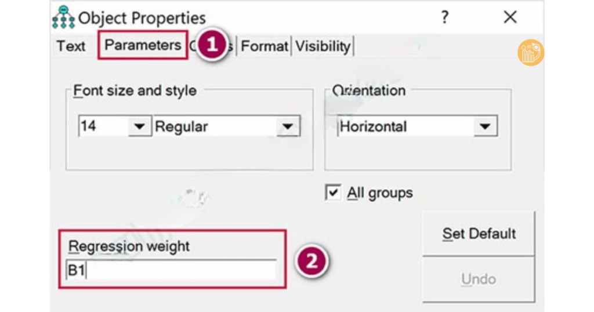Expand the Orientation dropdown arrow
594x312 pixels.
pos(485,126)
